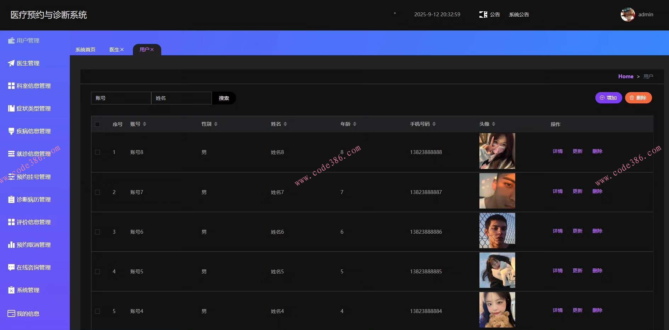Screen dimensions: 669x330
Task: Click the admin username label
Action: (646, 15)
